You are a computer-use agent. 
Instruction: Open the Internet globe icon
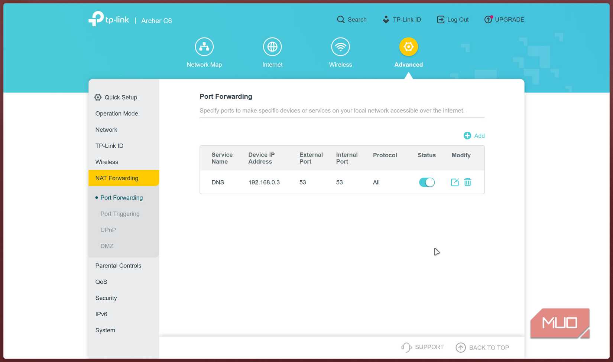[x=272, y=47]
